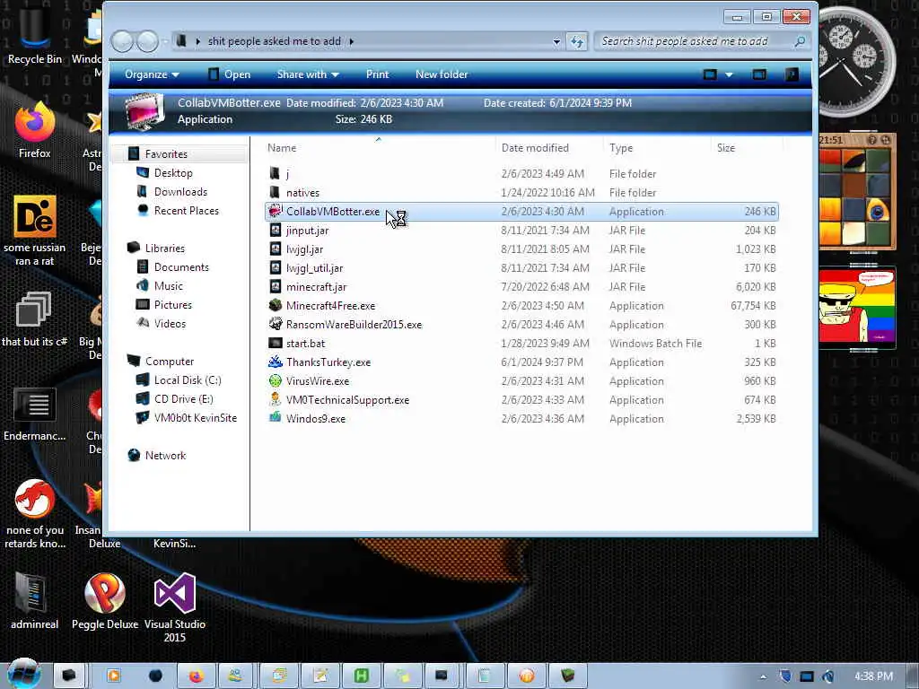Click the recent pages arrow near Back button

166,41
